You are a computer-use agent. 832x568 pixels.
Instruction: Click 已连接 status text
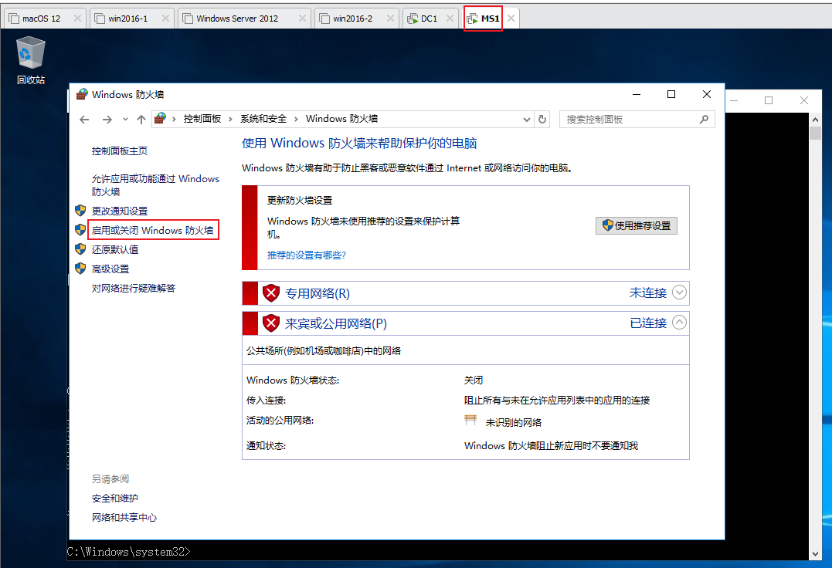pos(648,323)
